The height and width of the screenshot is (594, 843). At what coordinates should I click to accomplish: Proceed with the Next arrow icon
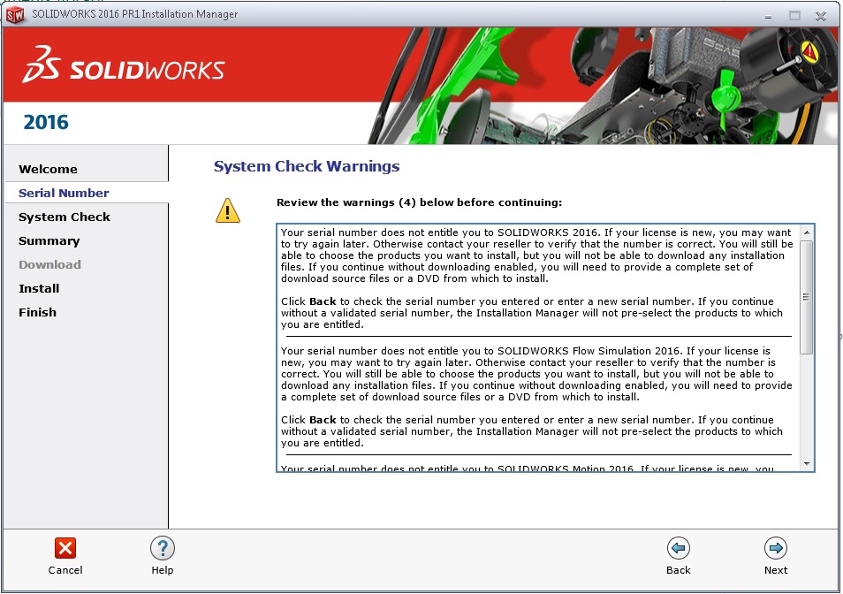click(776, 548)
